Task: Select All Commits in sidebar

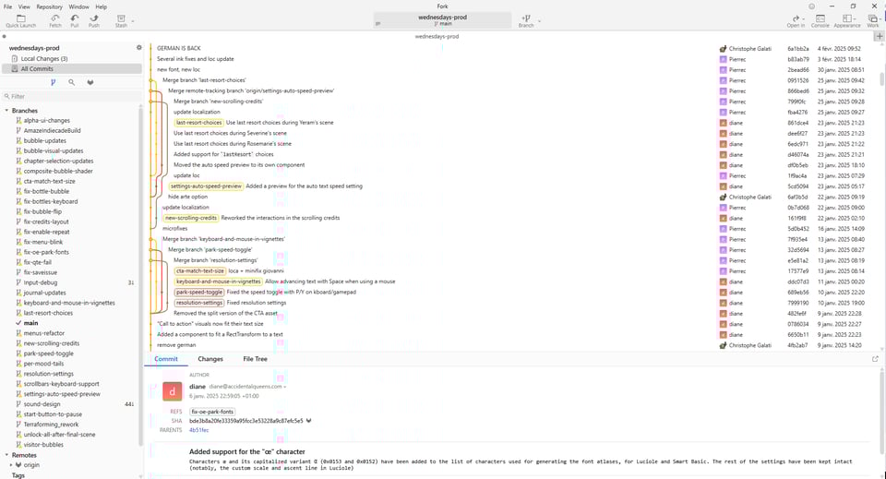Action: tap(72, 69)
